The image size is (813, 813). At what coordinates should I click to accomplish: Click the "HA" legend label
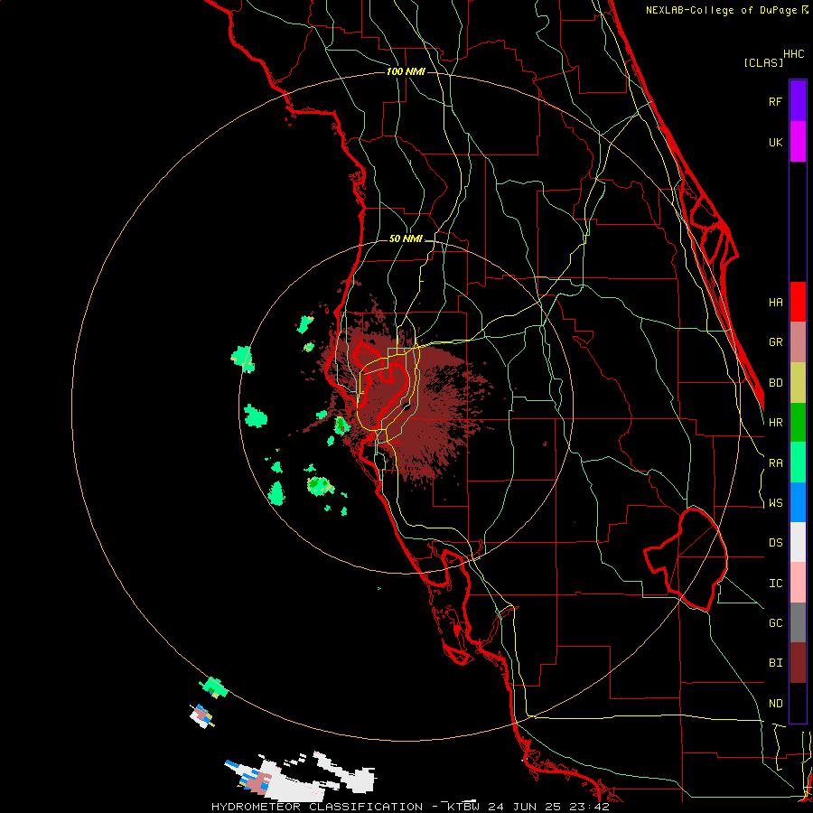coord(776,303)
